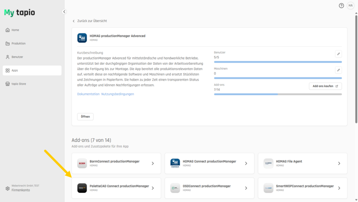Click the Home house icon
The width and height of the screenshot is (358, 202).
(8, 30)
